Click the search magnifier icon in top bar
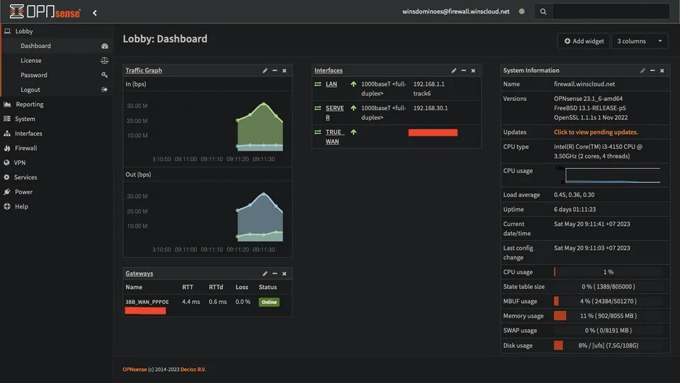Image resolution: width=680 pixels, height=383 pixels. 543,12
